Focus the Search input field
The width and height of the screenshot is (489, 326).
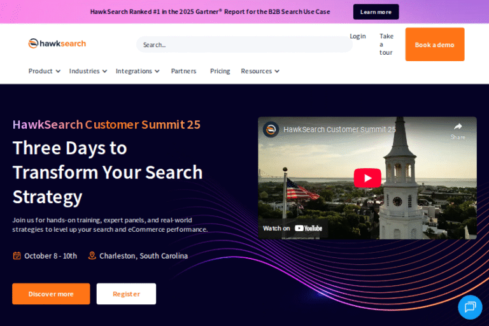click(x=243, y=45)
